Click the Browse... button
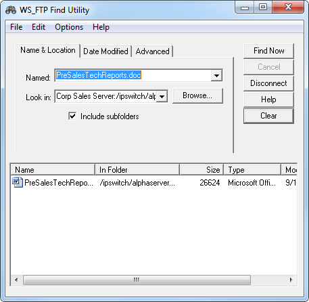The width and height of the screenshot is (309, 302). pos(197,95)
